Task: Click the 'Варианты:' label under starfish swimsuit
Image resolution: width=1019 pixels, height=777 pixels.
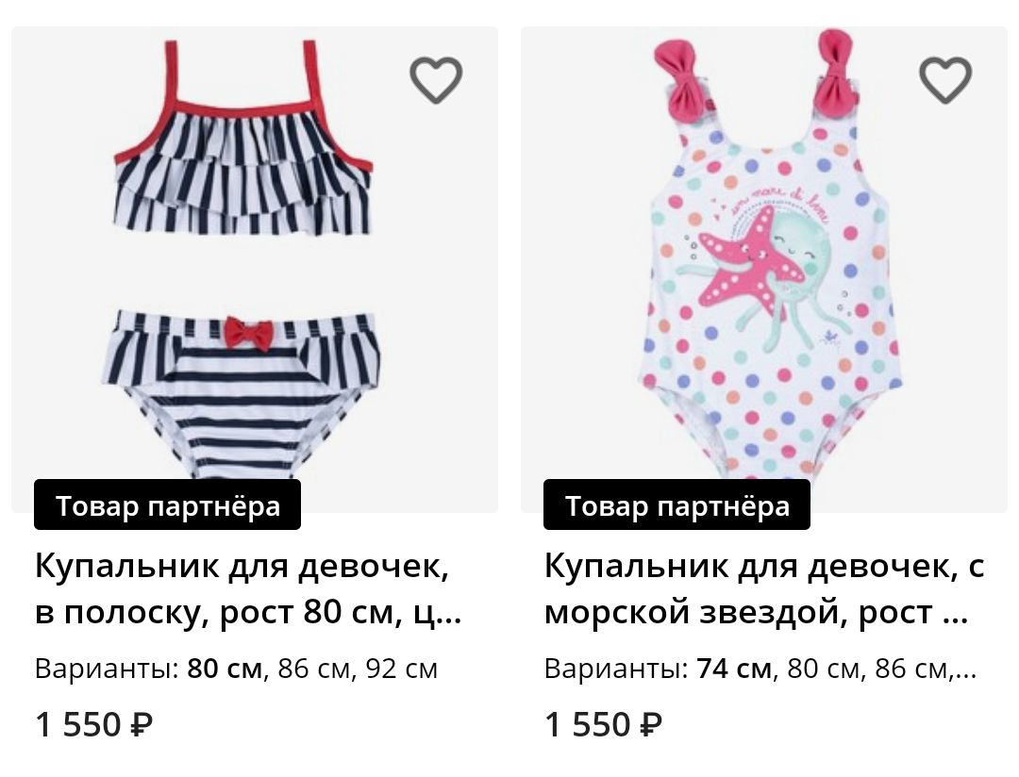Action: [x=617, y=669]
